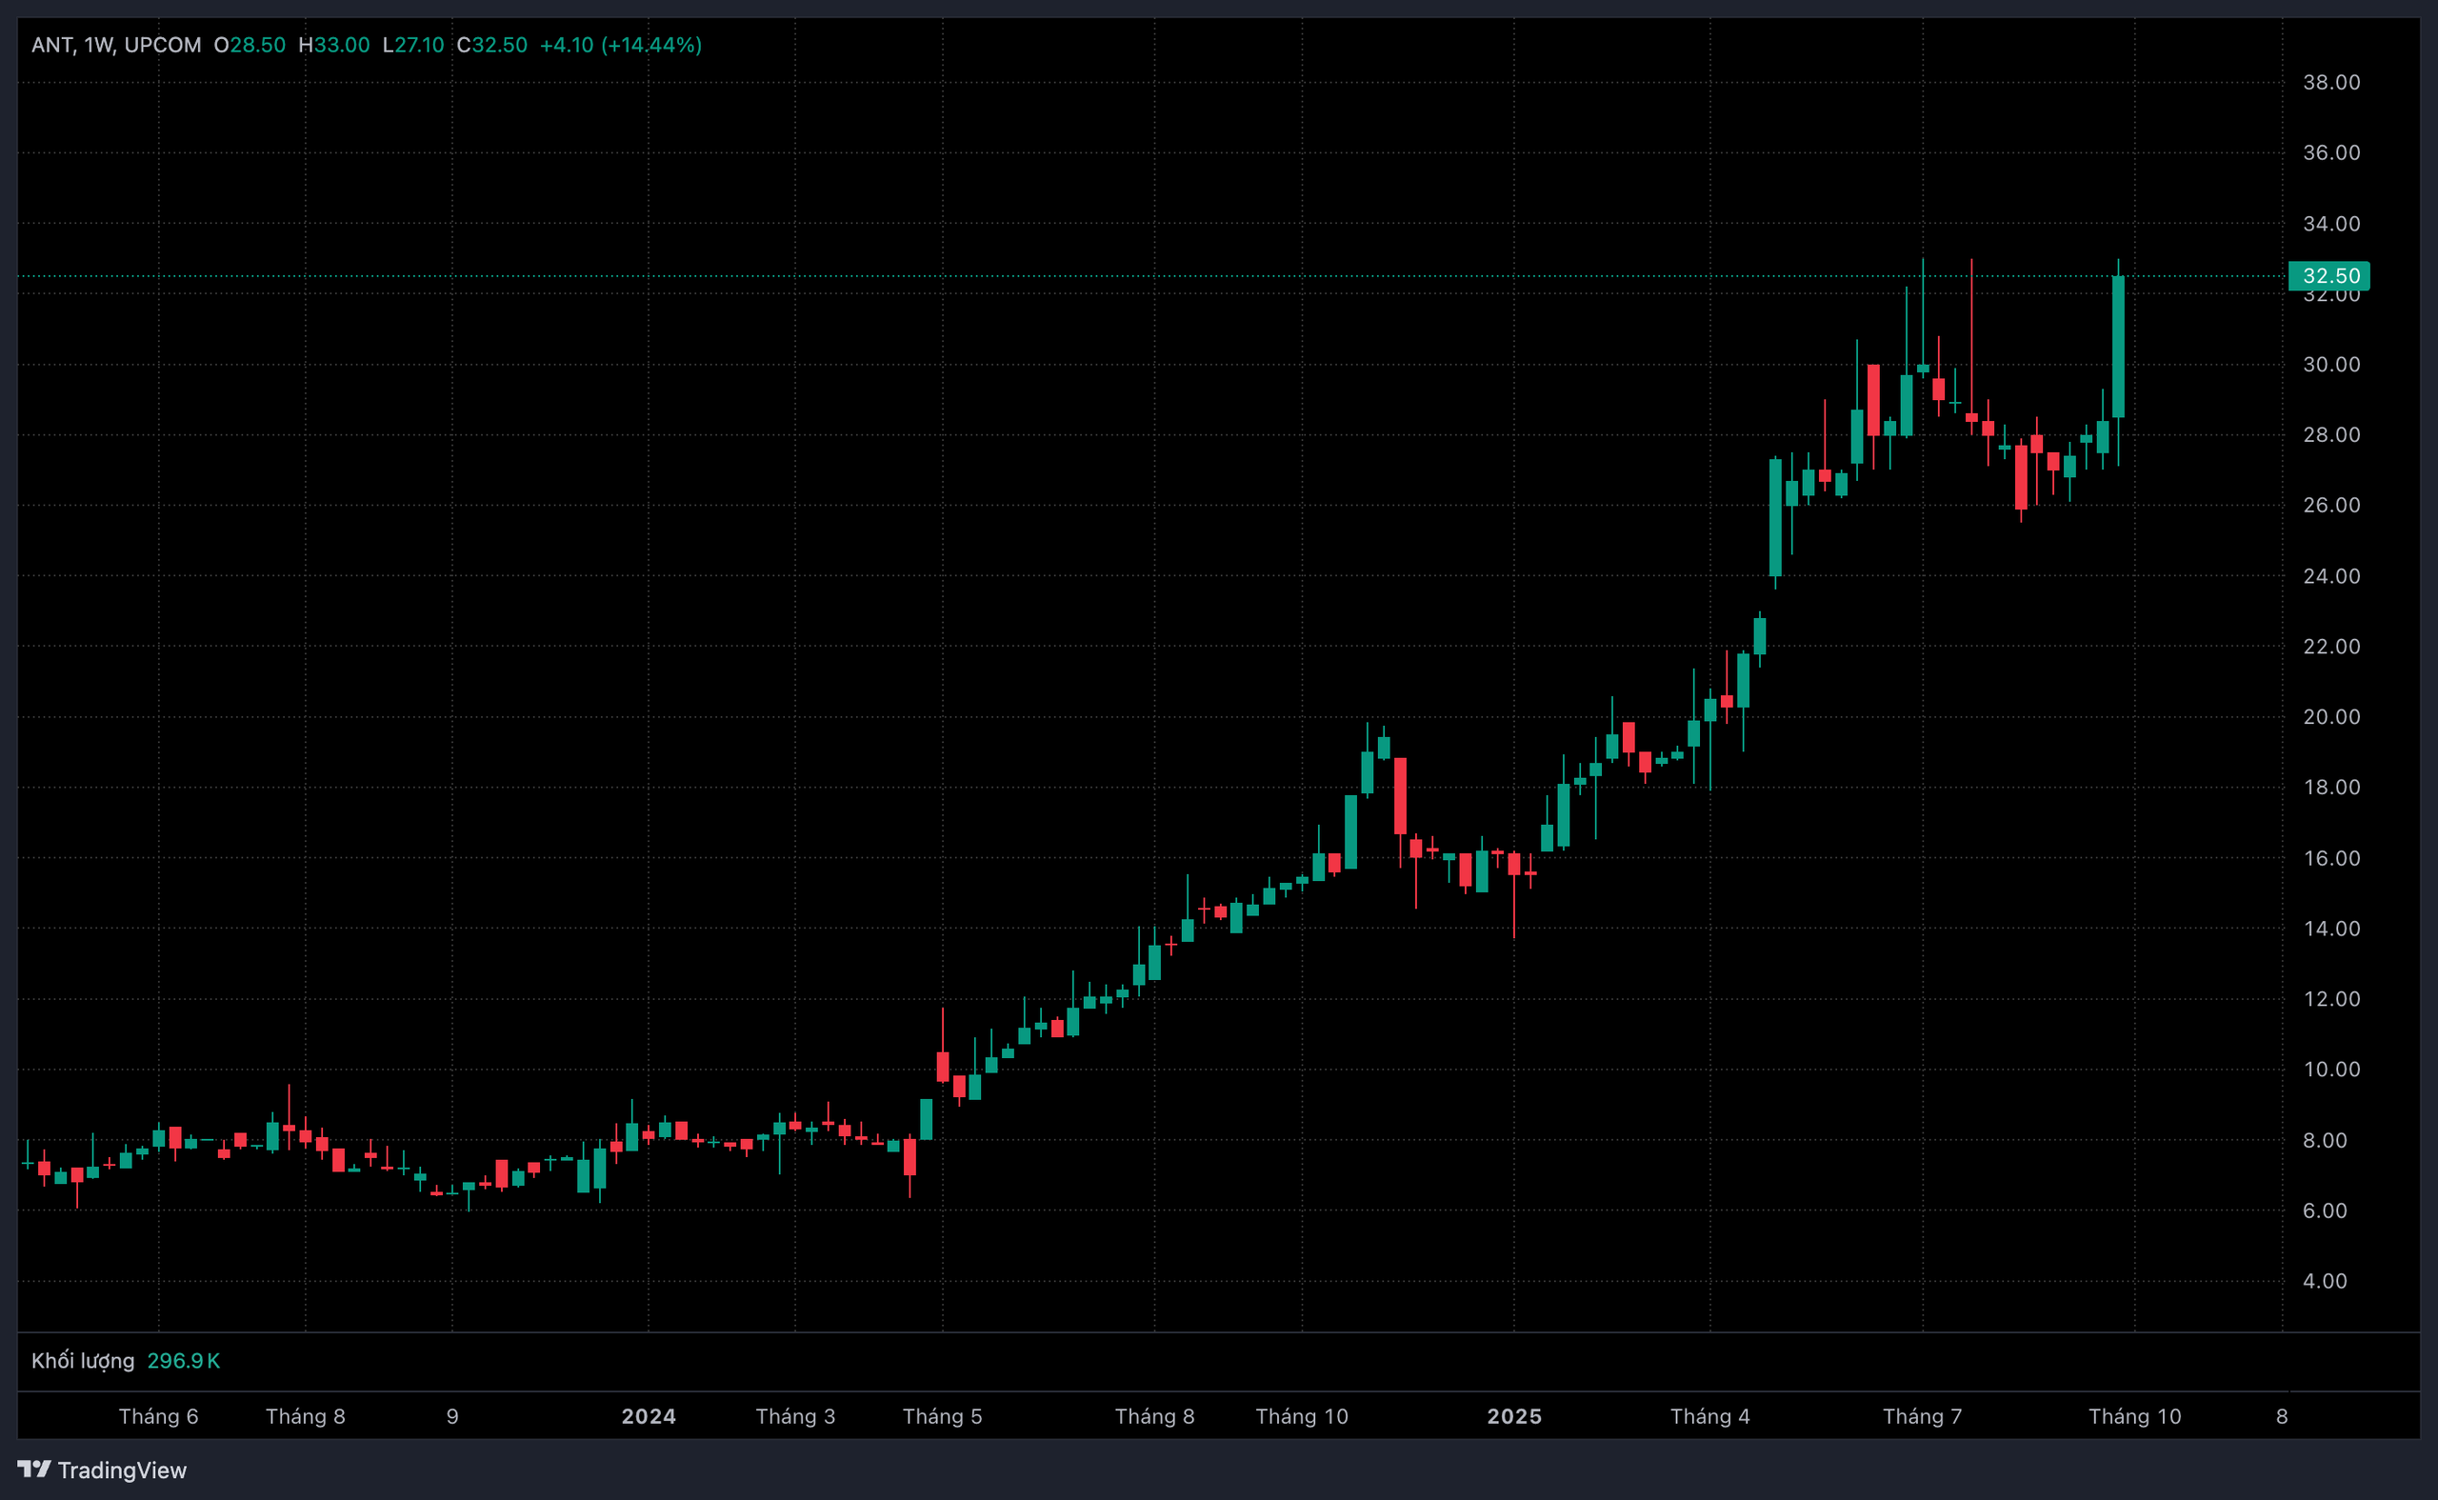Click the 4.00 price scale label
The image size is (2438, 1500).
pos(2325,1282)
